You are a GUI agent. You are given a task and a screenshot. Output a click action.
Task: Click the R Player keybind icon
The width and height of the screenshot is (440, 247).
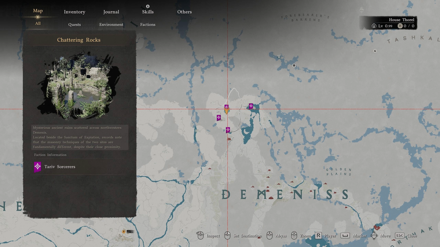pos(318,236)
